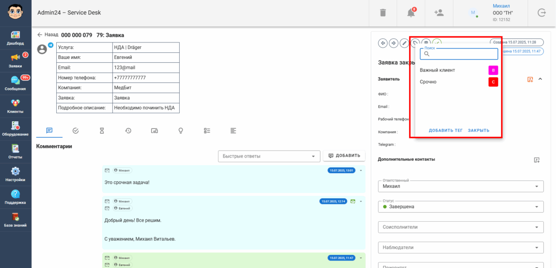
Task: Click the applicant's Telegram badge icon
Action: tap(51, 45)
